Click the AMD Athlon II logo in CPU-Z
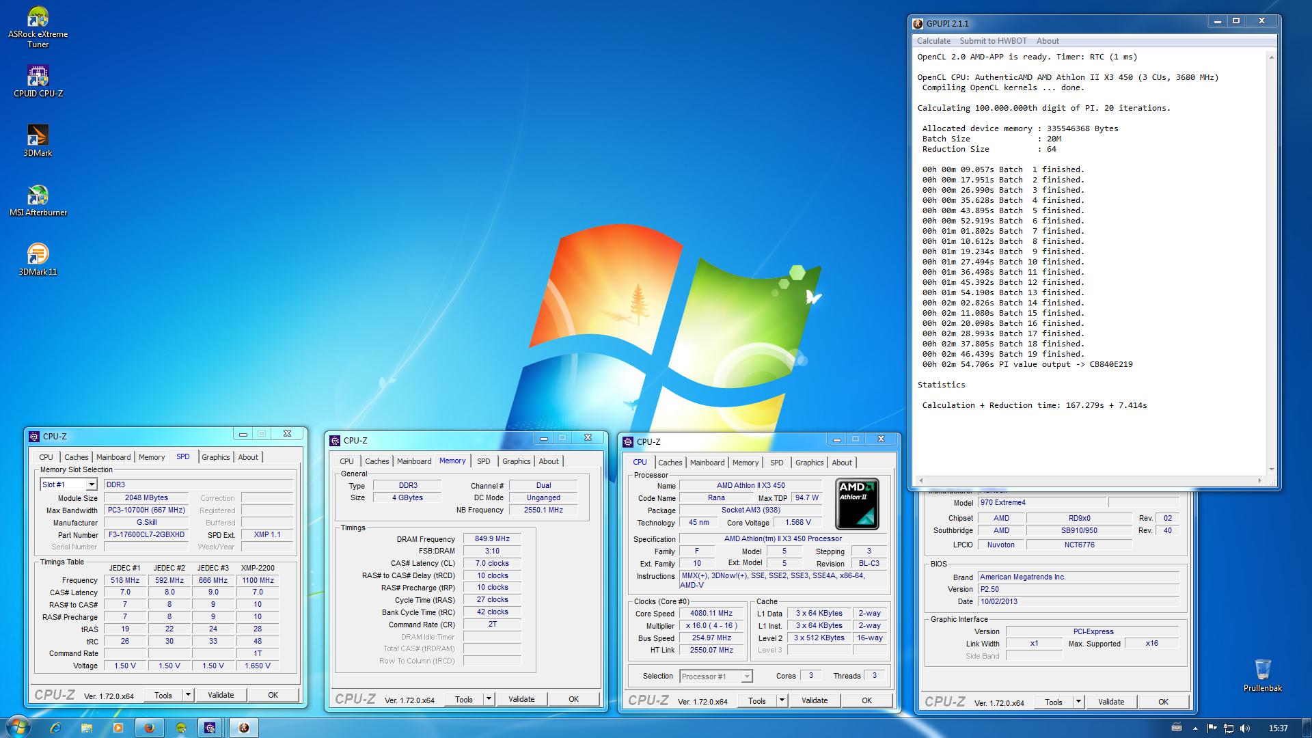The width and height of the screenshot is (1312, 738). coord(857,504)
